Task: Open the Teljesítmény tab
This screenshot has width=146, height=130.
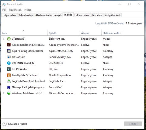Action: tap(26, 15)
